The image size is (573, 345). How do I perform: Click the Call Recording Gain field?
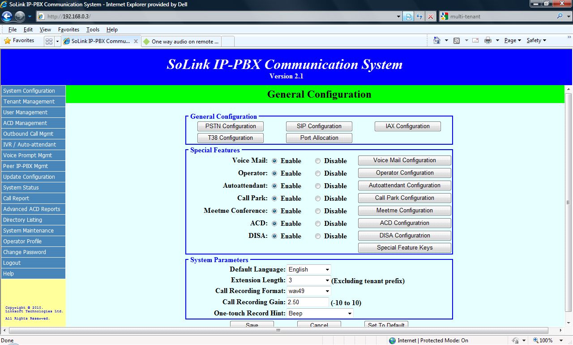308,302
